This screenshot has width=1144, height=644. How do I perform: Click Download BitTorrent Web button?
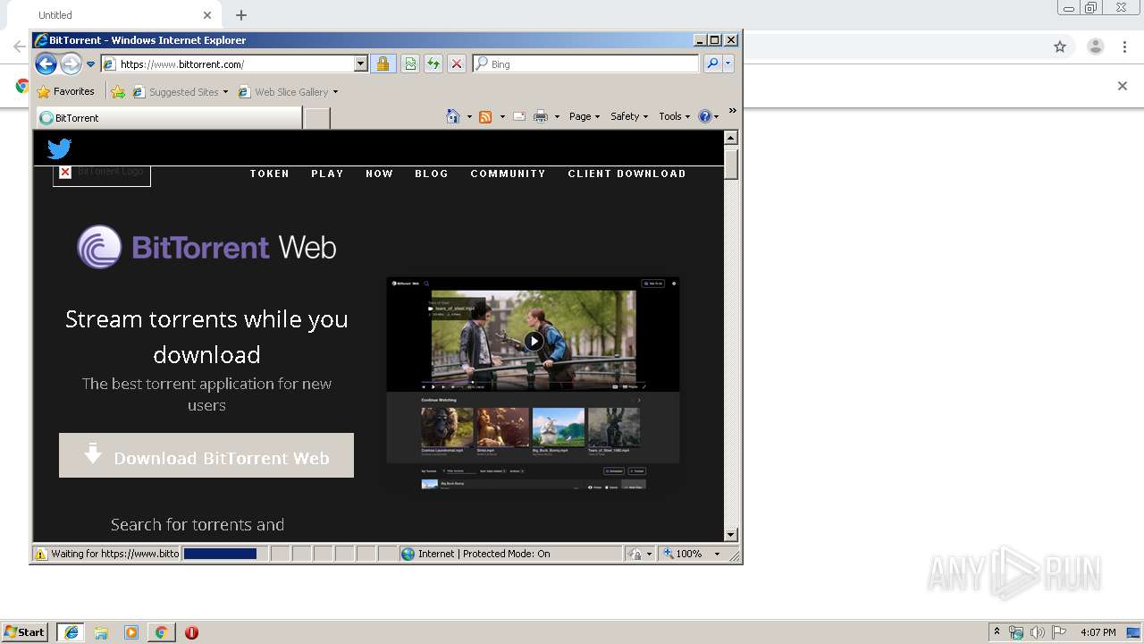[x=206, y=455]
